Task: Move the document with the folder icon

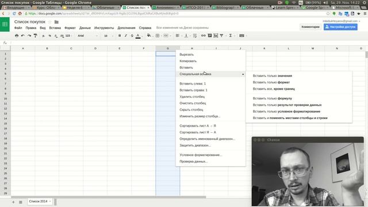Action: [x=56, y=22]
